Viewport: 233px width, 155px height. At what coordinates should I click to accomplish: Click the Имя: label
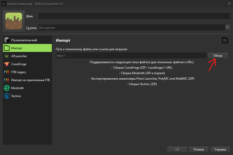pyautogui.click(x=30, y=16)
